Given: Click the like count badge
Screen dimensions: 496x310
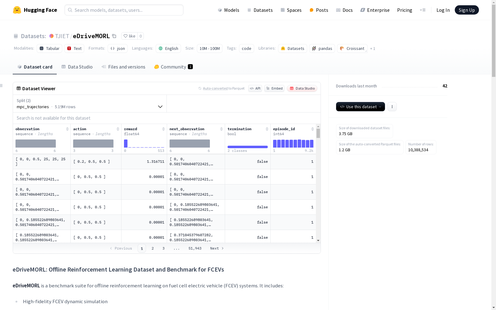Looking at the screenshot, I should [x=141, y=36].
